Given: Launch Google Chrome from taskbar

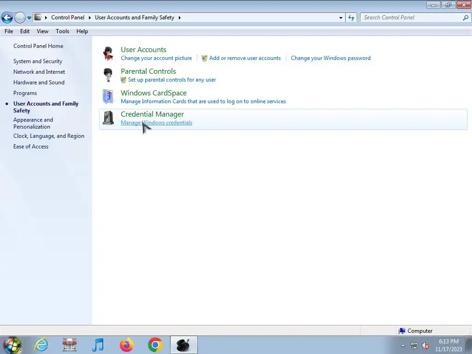Looking at the screenshot, I should click(155, 345).
